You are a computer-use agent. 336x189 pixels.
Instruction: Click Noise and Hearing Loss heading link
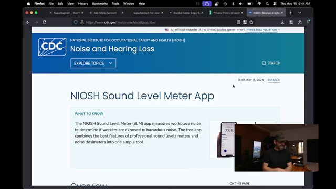coord(112,49)
